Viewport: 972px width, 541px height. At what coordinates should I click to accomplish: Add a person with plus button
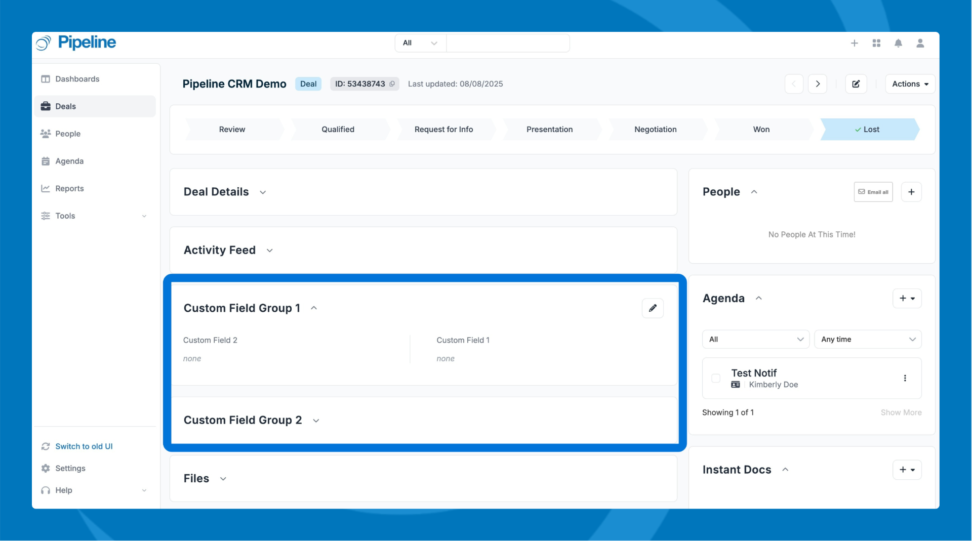(x=912, y=192)
